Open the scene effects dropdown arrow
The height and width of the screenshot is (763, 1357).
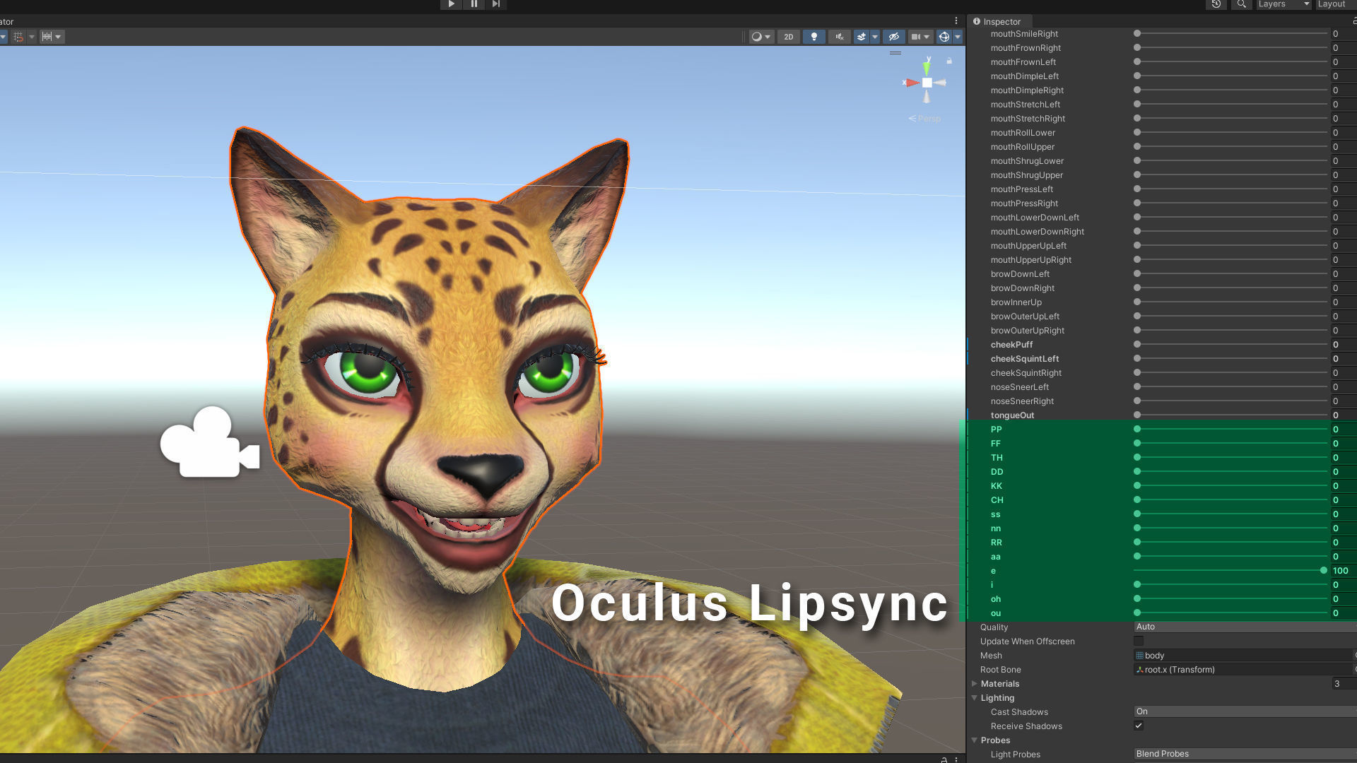pyautogui.click(x=875, y=37)
